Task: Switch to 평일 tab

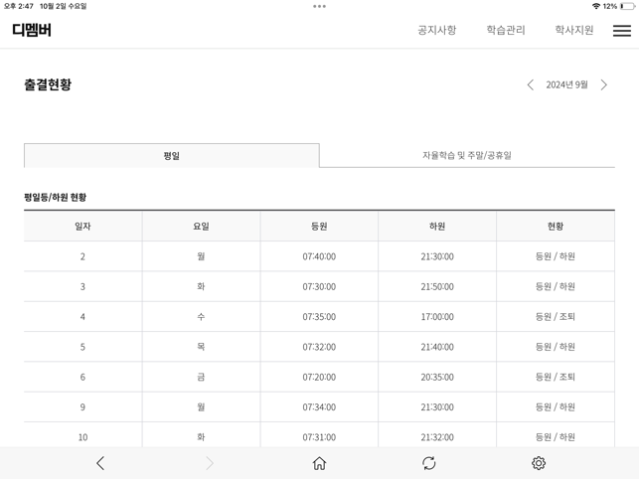Action: tap(172, 155)
